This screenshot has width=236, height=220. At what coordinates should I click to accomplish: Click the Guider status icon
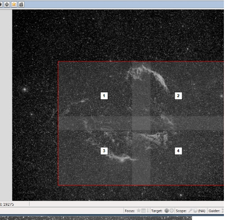tap(223, 211)
